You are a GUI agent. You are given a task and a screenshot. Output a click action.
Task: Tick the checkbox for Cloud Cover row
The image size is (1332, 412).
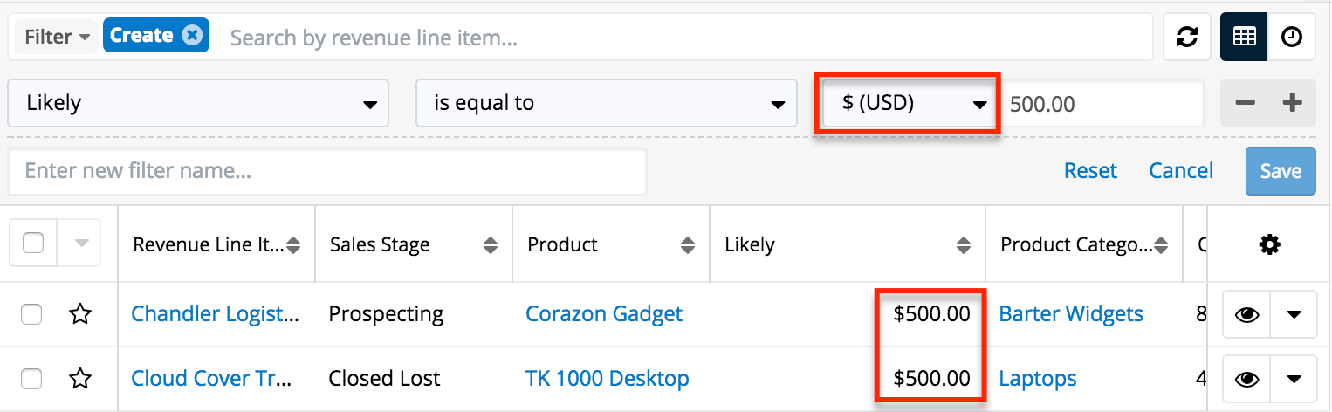[x=31, y=379]
